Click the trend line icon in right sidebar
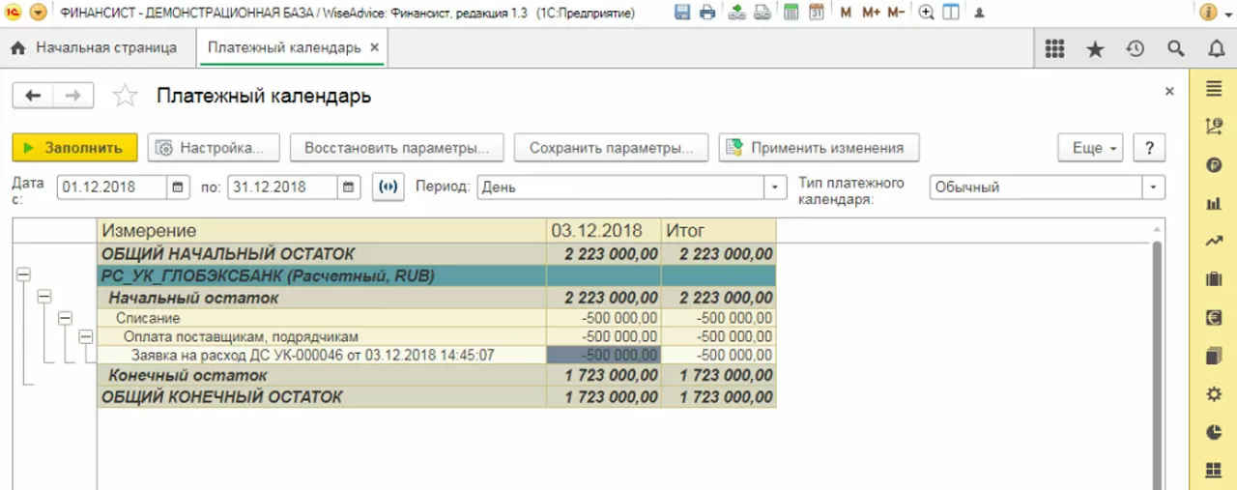The image size is (1237, 490). 1215,242
